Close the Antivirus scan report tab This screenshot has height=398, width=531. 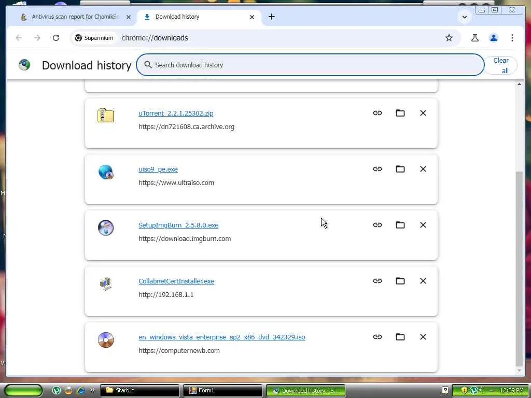(129, 17)
